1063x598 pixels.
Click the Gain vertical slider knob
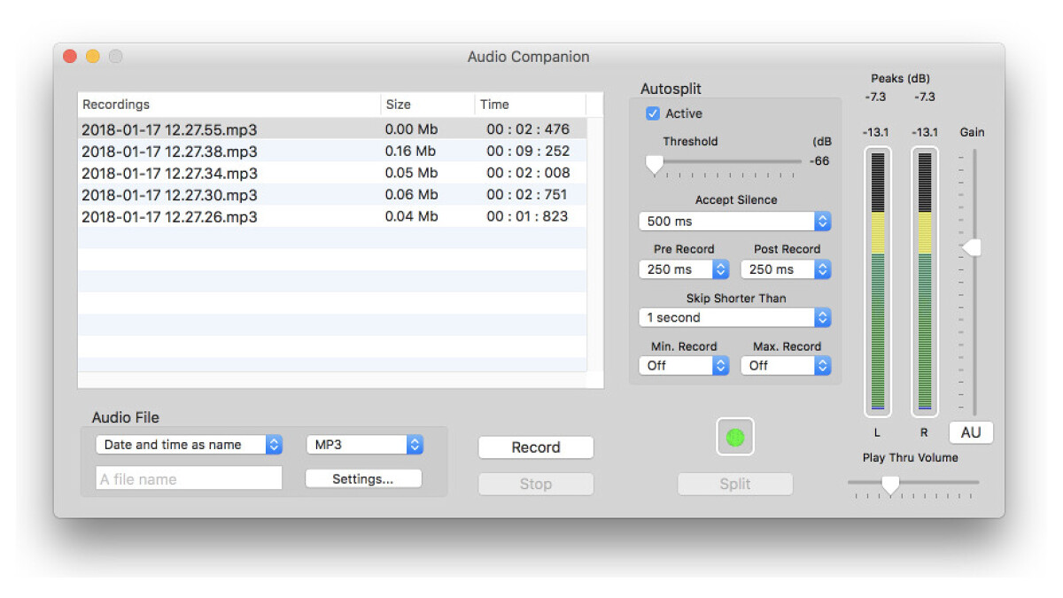(x=972, y=247)
